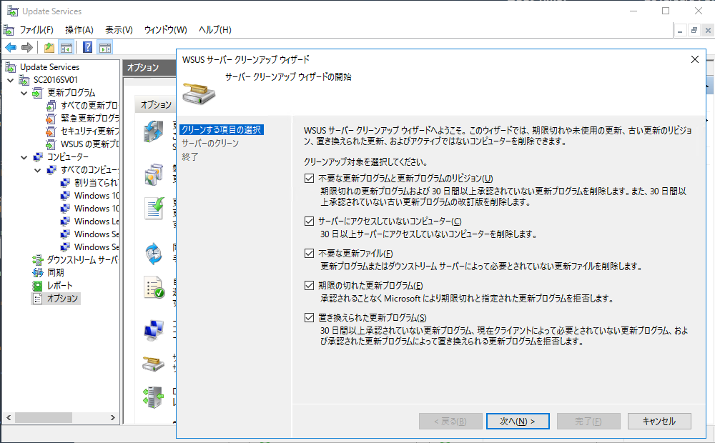Toggle the show/hide action pane icon
The width and height of the screenshot is (715, 443).
pyautogui.click(x=105, y=47)
